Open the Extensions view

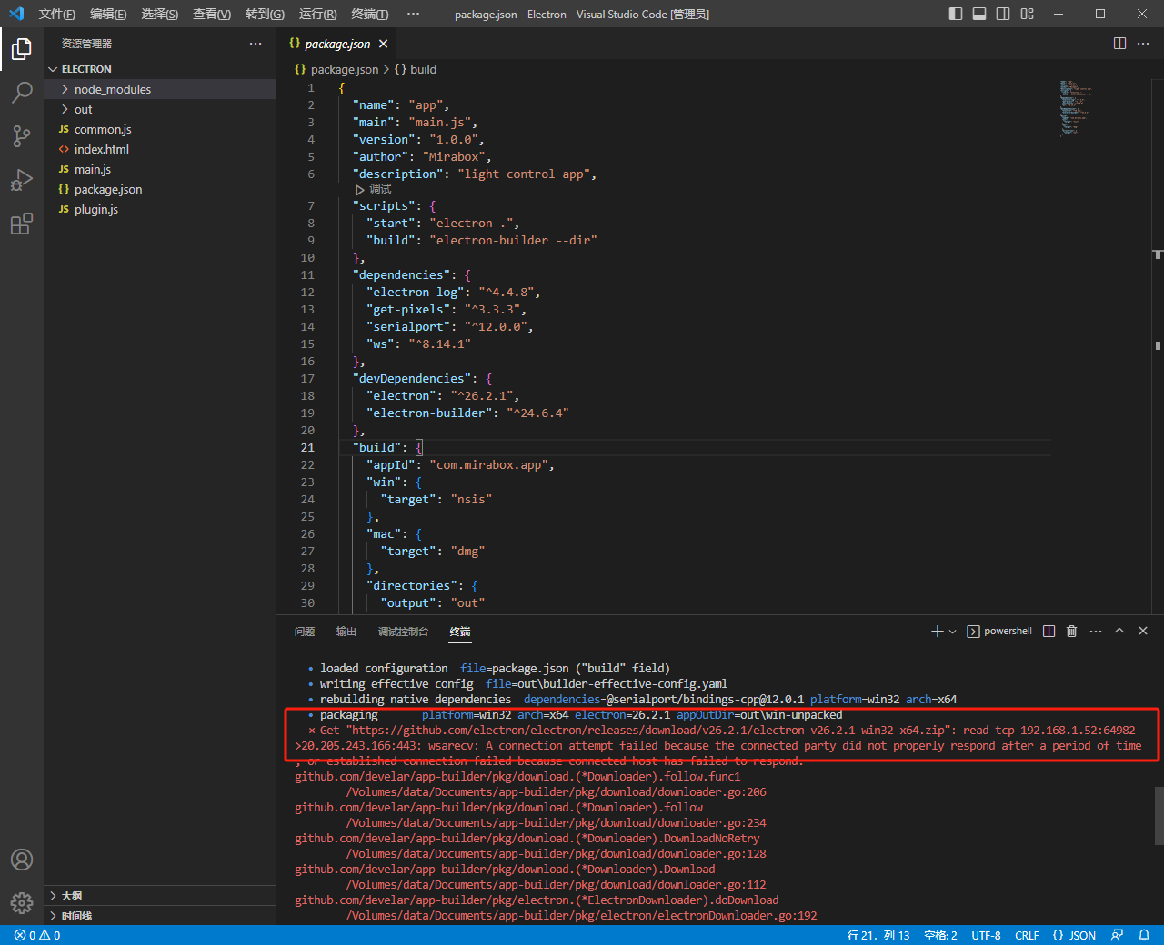click(x=22, y=224)
